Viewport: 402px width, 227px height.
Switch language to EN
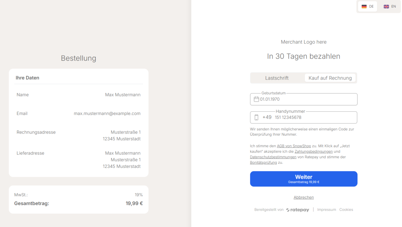click(390, 6)
